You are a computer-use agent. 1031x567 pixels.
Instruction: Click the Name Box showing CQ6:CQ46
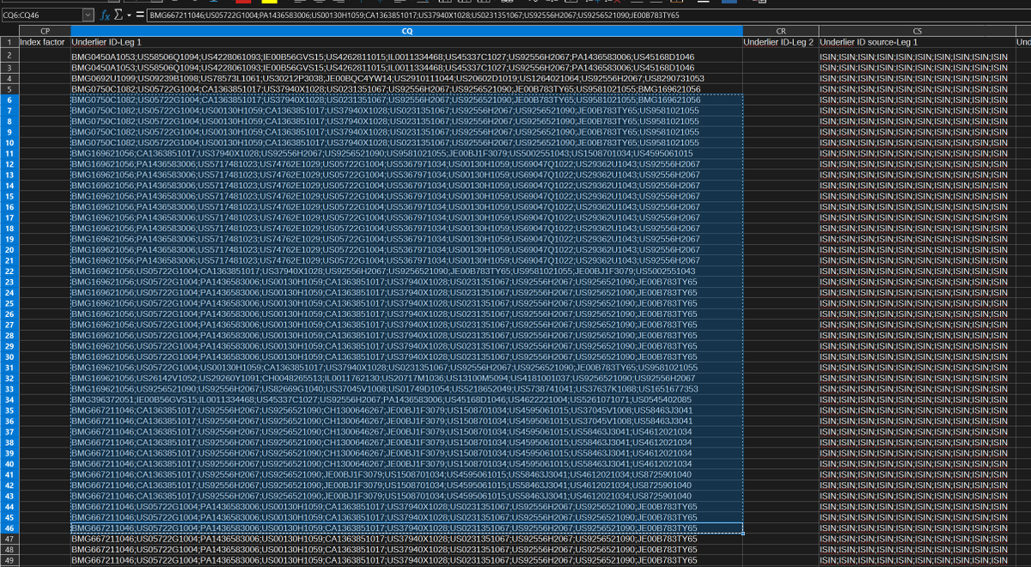click(x=41, y=15)
